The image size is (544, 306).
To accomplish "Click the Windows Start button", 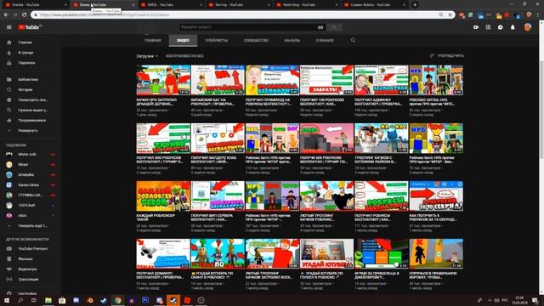I will coord(7,300).
